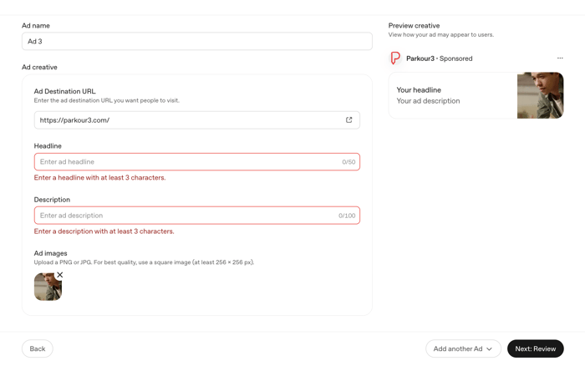The height and width of the screenshot is (366, 585).
Task: Click 'Parkour3 · Sponsored' preview label
Action: pyautogui.click(x=439, y=58)
